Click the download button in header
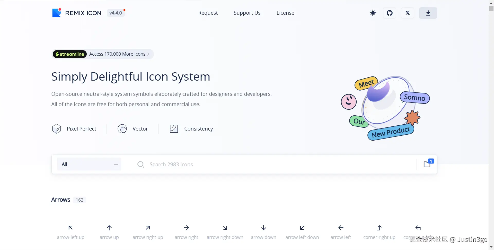 pyautogui.click(x=428, y=13)
